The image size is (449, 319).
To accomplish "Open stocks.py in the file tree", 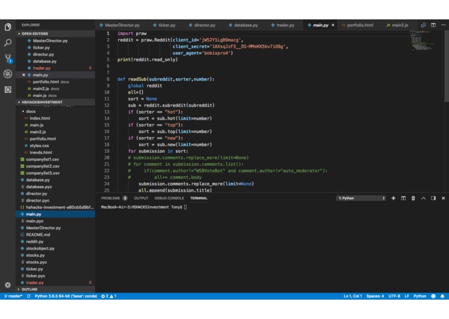I will [56, 255].
